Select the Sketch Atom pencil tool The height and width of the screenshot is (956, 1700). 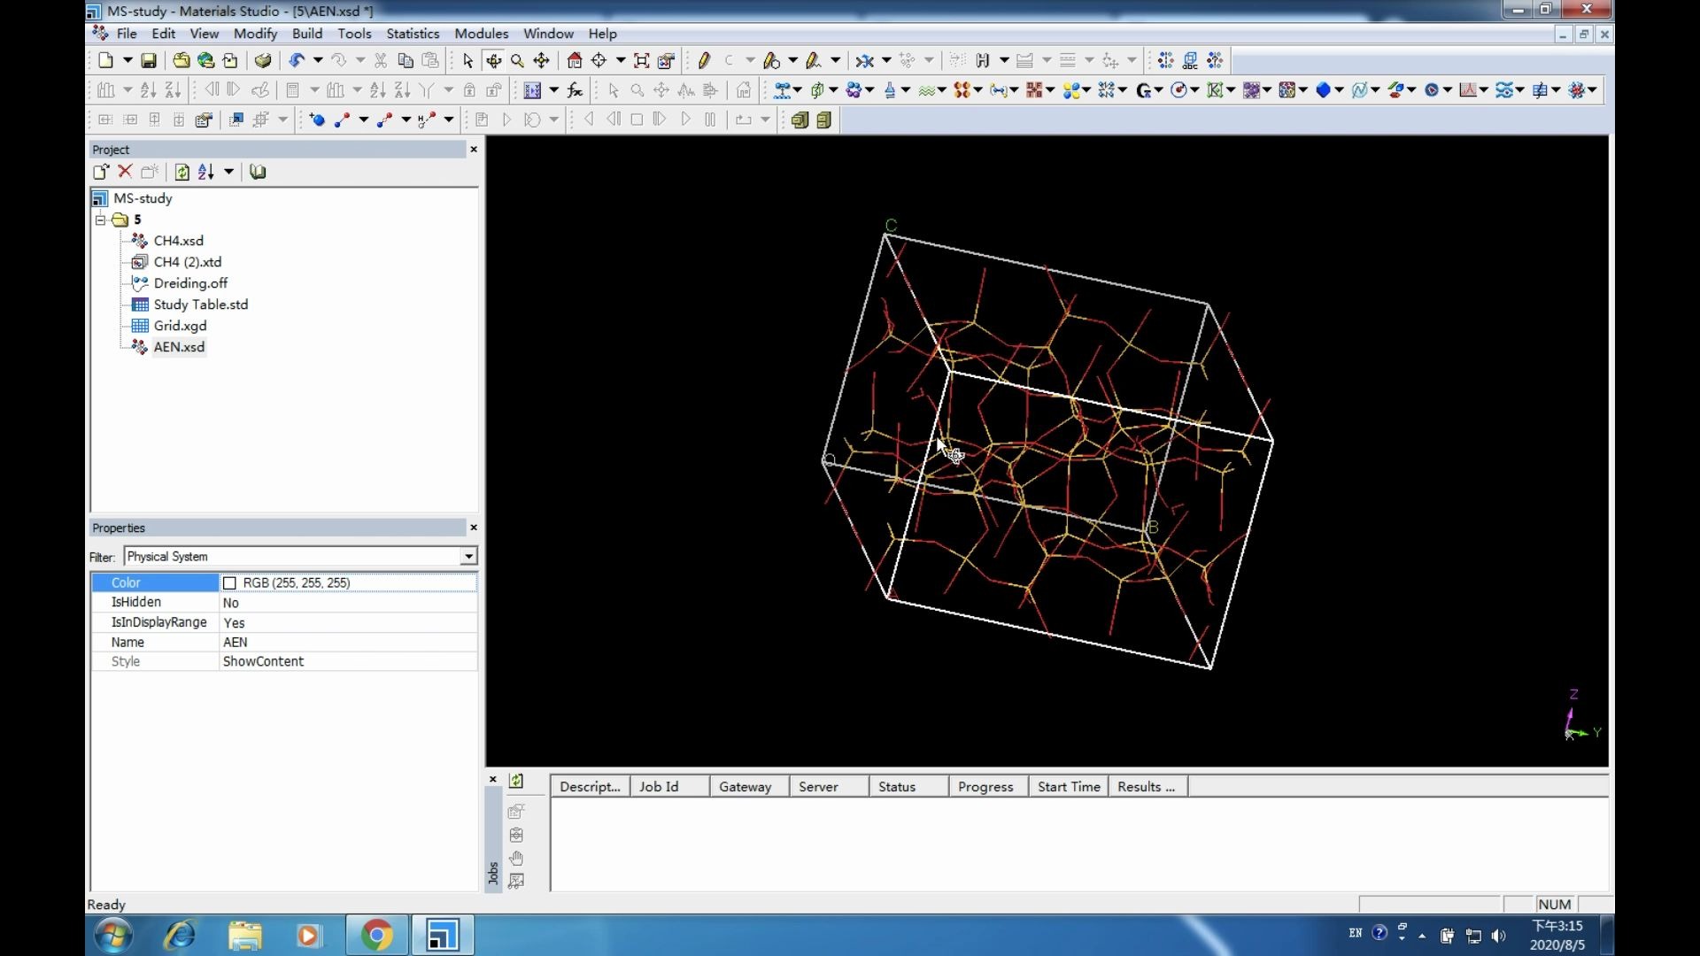704,61
